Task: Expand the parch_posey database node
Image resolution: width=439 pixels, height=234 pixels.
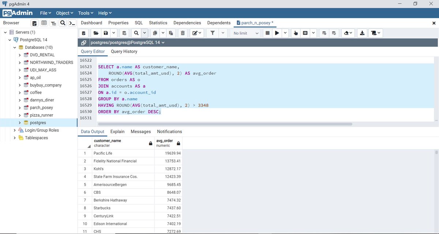Action: (20, 108)
